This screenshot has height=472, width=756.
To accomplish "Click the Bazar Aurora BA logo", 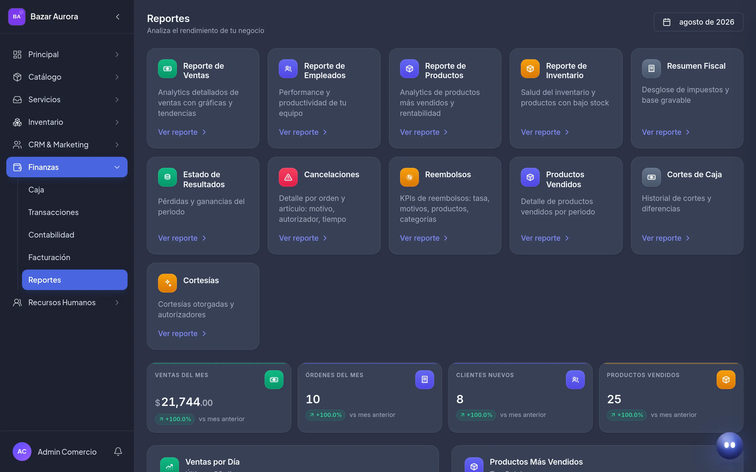I will tap(17, 17).
